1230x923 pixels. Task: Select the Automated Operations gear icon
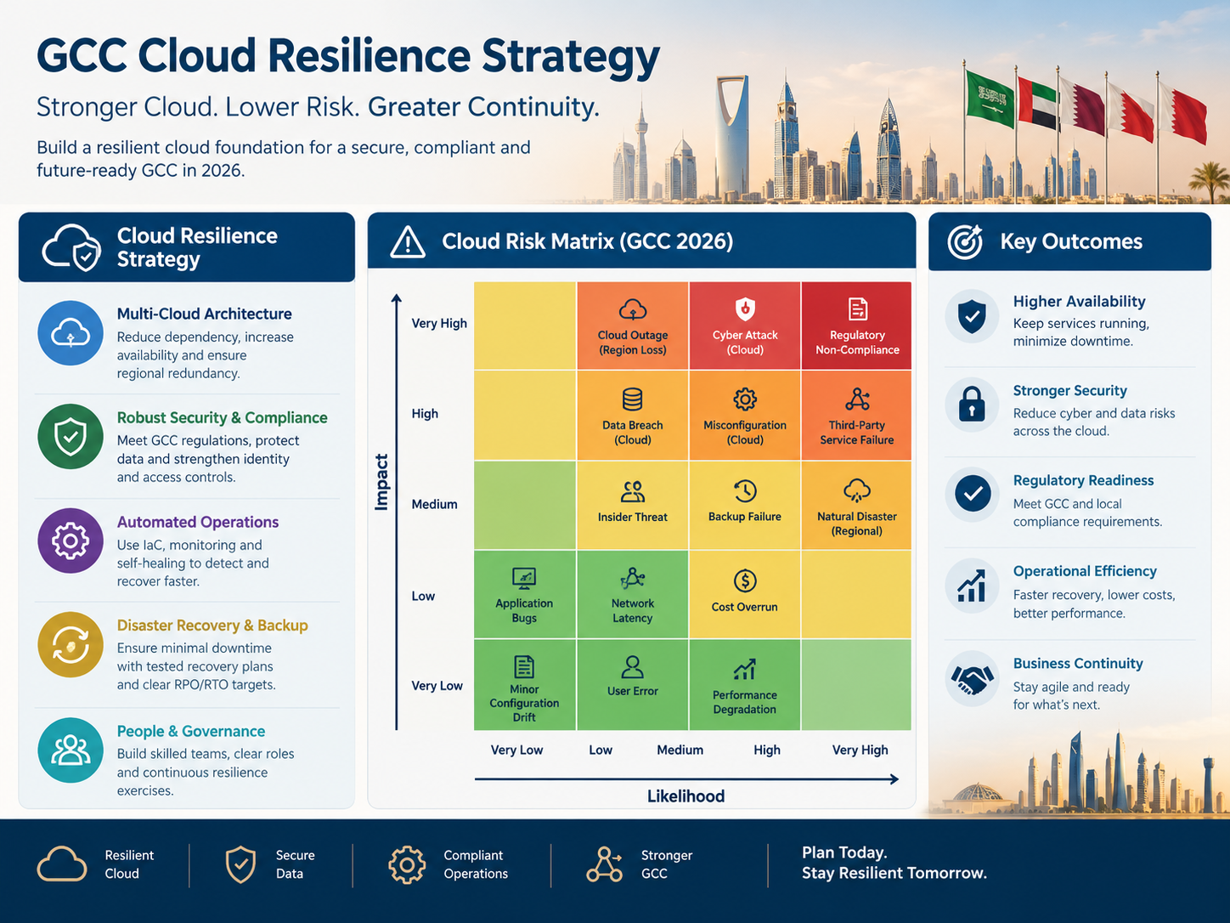pyautogui.click(x=71, y=541)
